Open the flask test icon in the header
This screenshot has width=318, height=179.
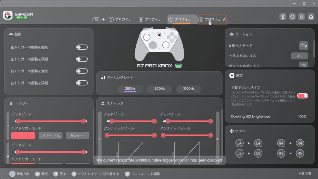pyautogui.click(x=302, y=17)
